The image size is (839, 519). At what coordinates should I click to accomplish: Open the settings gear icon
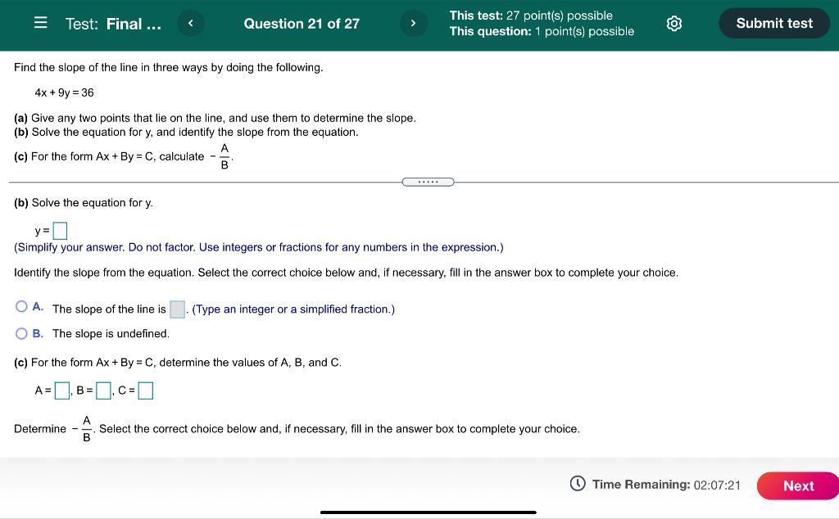click(x=673, y=24)
